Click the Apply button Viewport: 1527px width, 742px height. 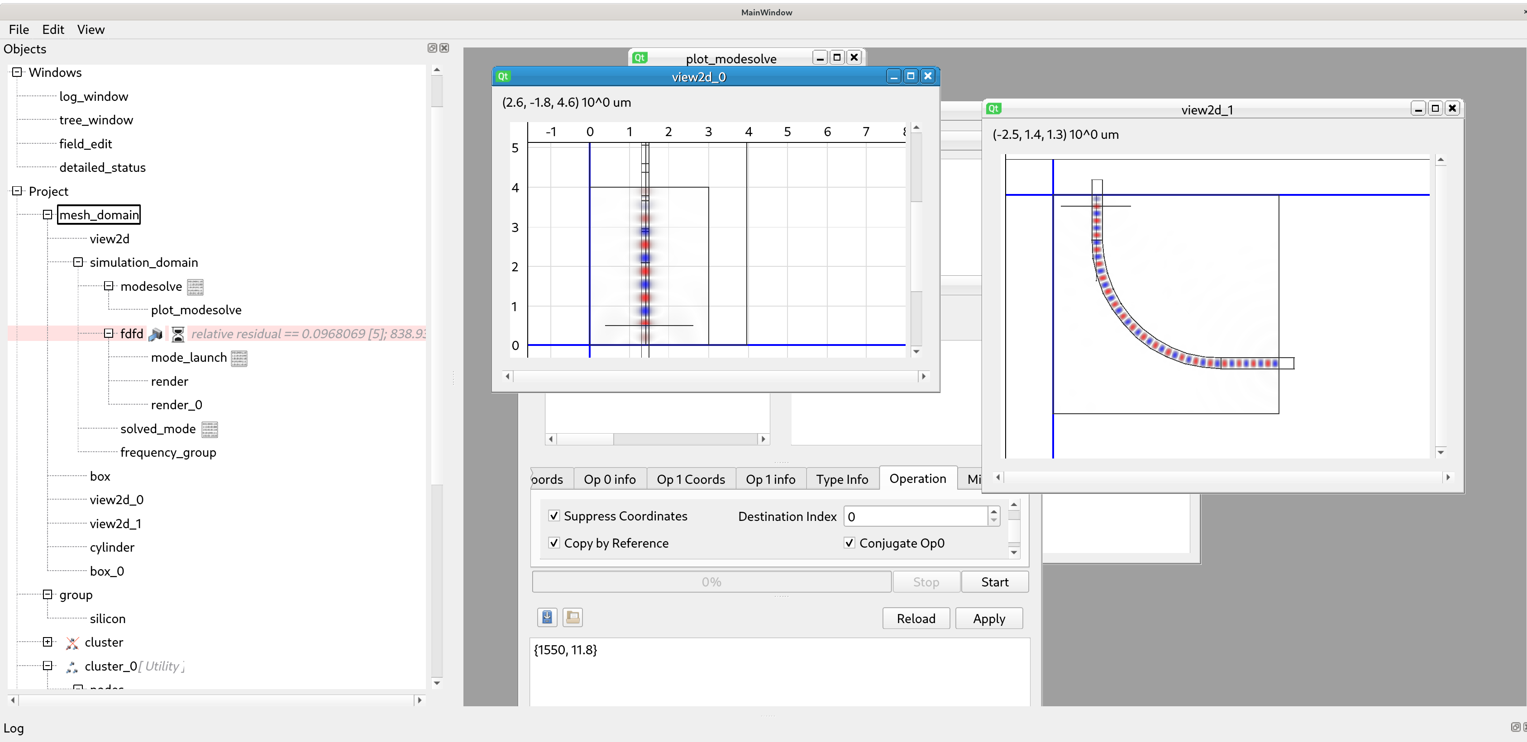point(989,618)
